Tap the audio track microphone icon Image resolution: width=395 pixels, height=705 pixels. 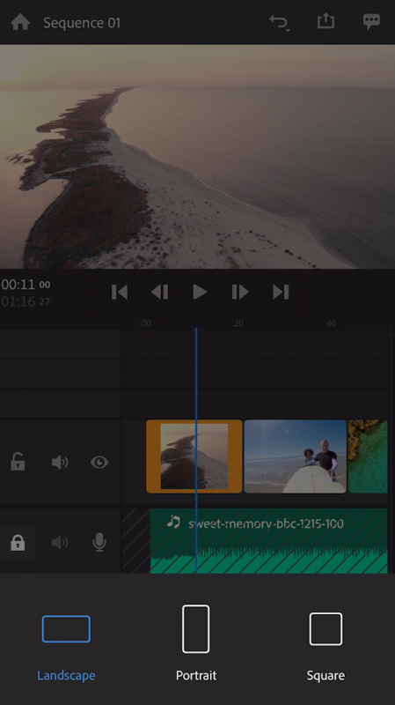99,543
